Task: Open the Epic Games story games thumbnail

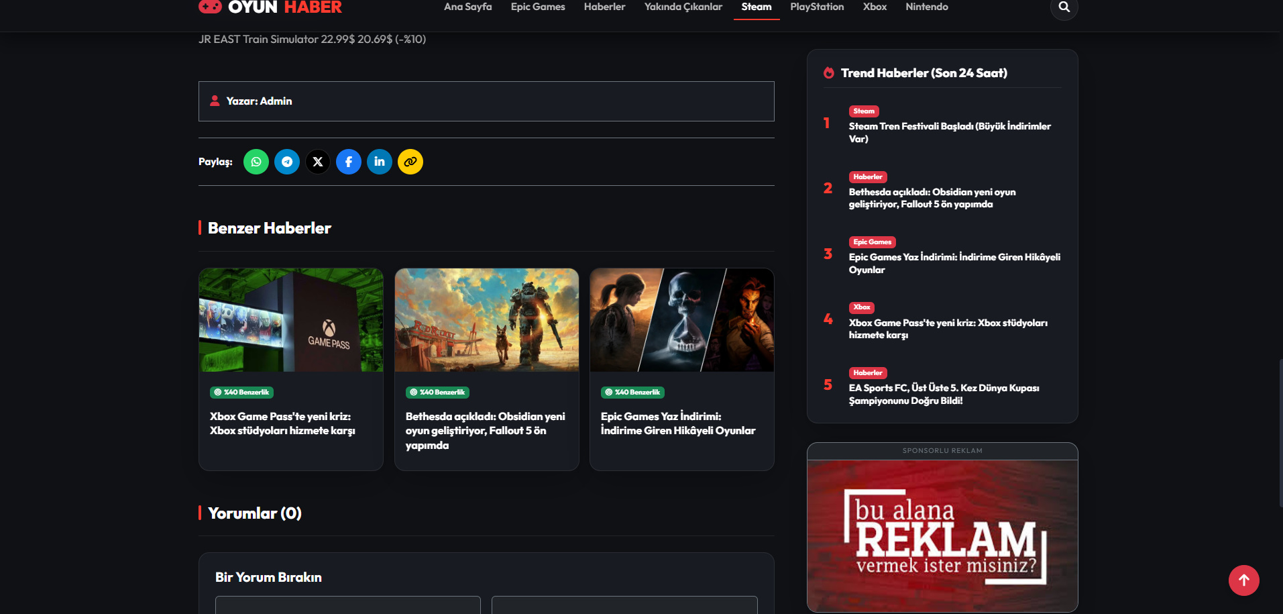Action: tap(682, 320)
